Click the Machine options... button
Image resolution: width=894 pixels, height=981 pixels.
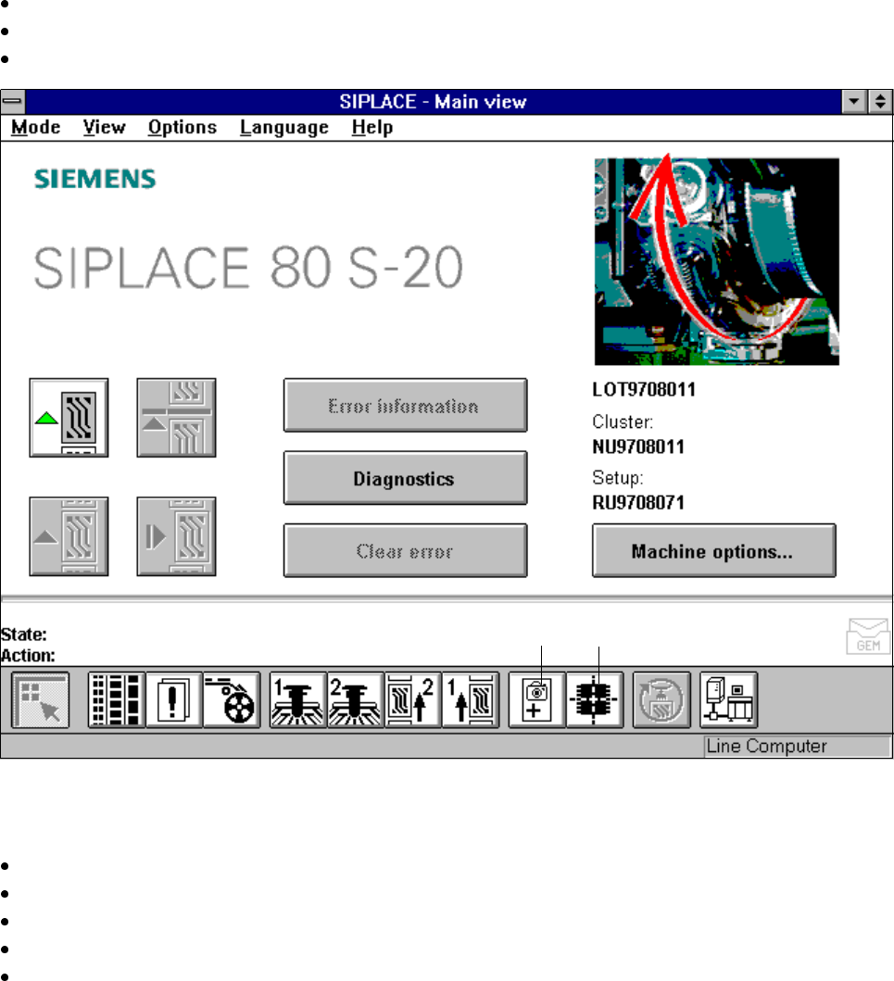(713, 551)
